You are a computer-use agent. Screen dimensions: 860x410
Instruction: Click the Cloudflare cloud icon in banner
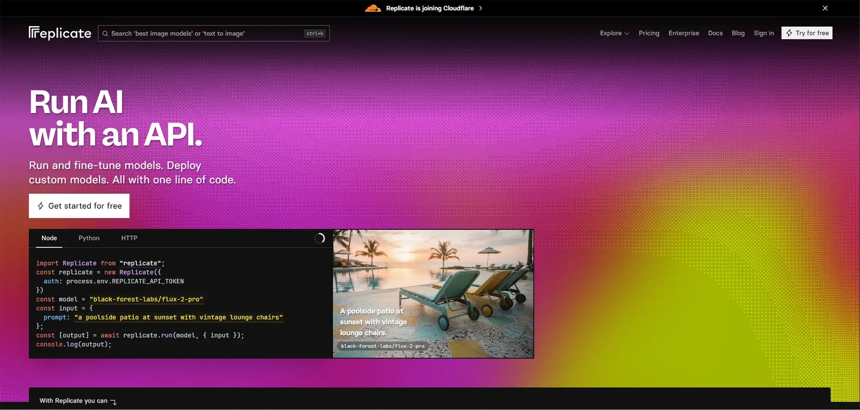point(373,8)
